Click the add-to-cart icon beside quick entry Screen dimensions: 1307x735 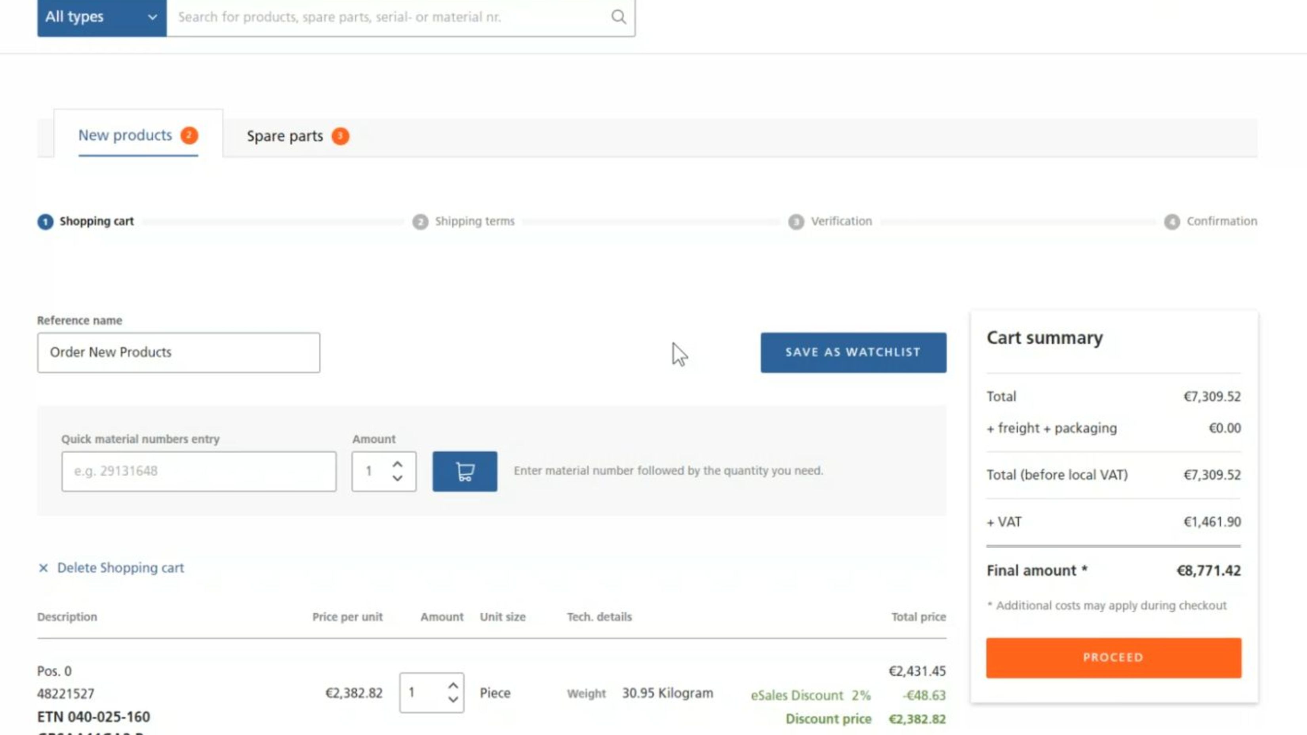click(464, 471)
